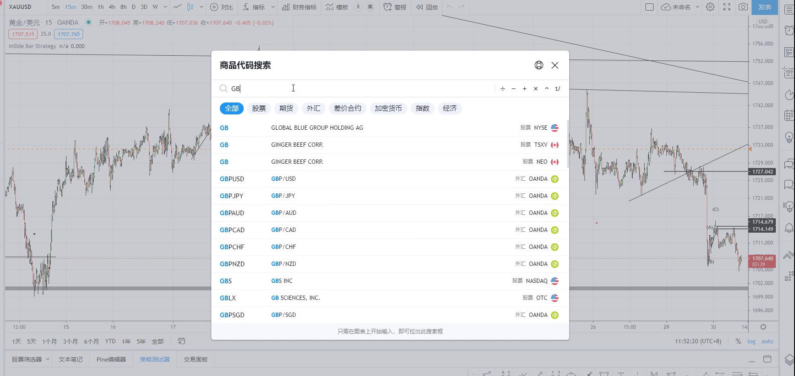
Task: Open the alarm clock alerts sidebar panel
Action: tap(789, 30)
